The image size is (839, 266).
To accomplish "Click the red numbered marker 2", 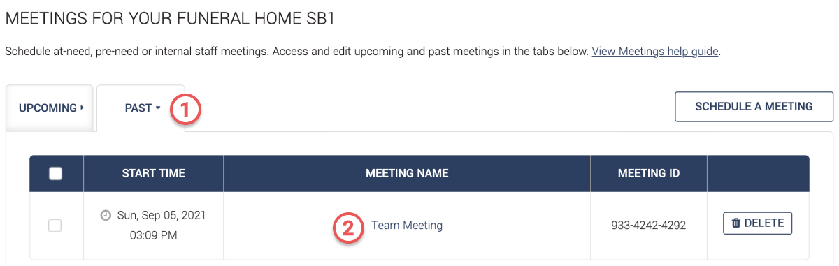I will (x=349, y=226).
